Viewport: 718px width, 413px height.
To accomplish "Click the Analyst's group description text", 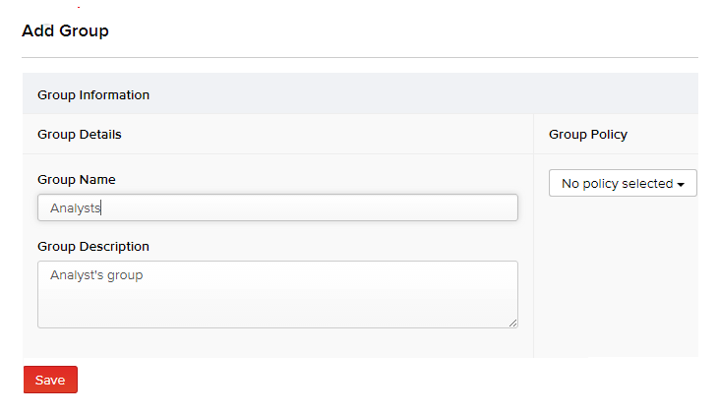I will [x=96, y=275].
